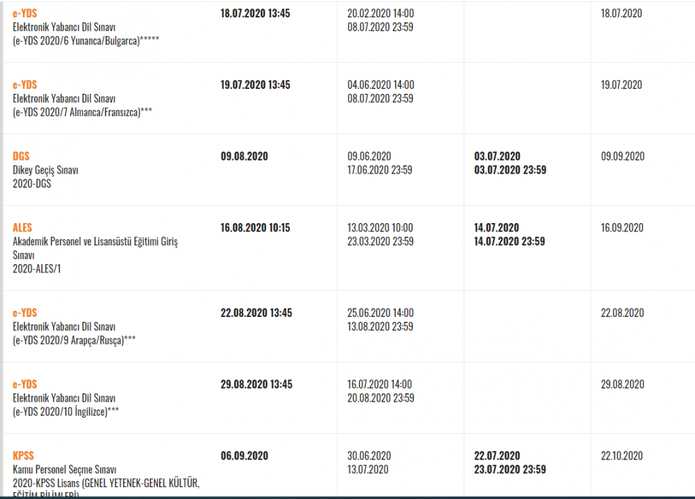Open the e-YDS link for Yunanca/Bulgarca exam

[x=25, y=13]
